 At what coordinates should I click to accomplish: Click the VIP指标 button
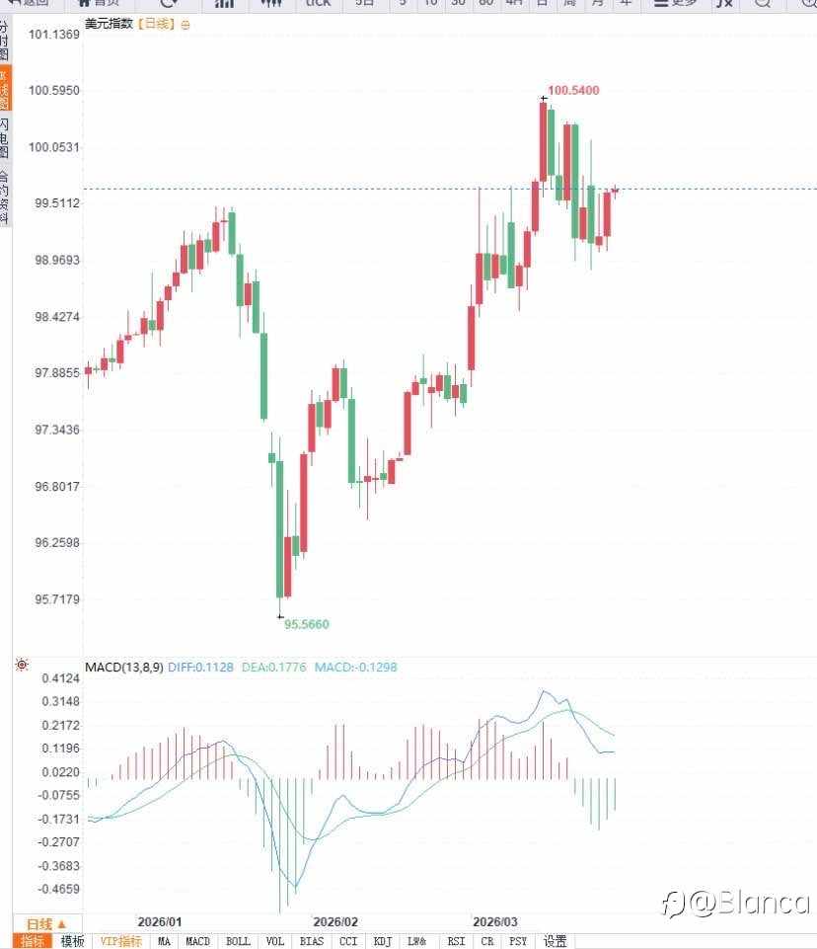click(x=120, y=941)
